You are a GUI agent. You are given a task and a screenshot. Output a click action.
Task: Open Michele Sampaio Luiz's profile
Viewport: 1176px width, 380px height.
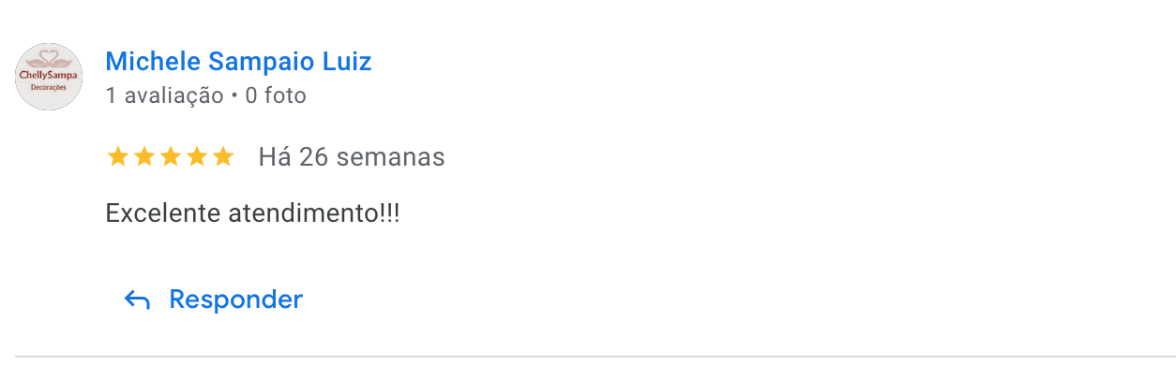coord(238,62)
